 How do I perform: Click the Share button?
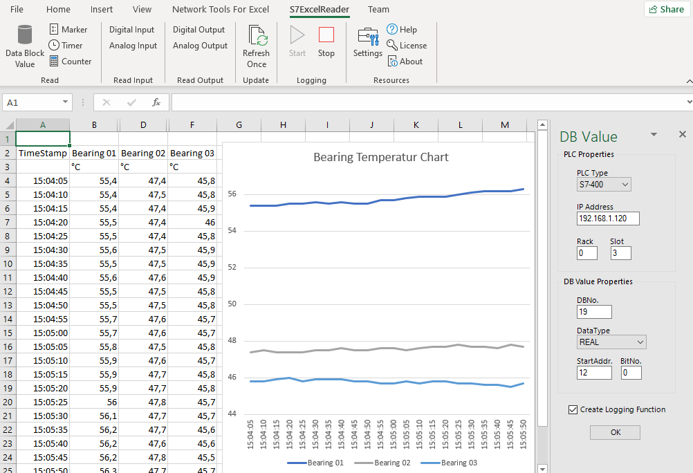click(667, 9)
